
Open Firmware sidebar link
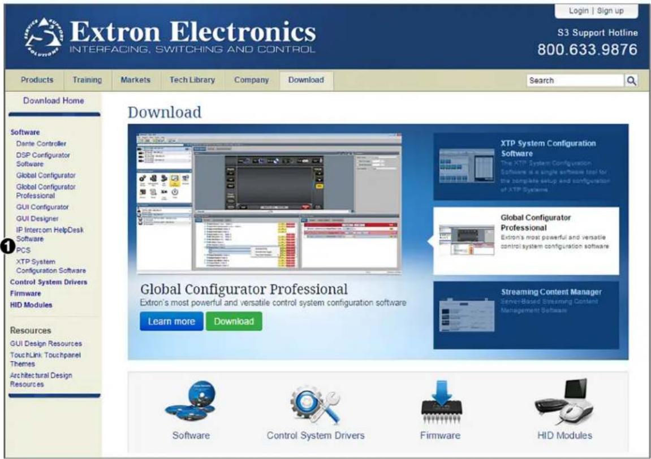click(x=25, y=293)
